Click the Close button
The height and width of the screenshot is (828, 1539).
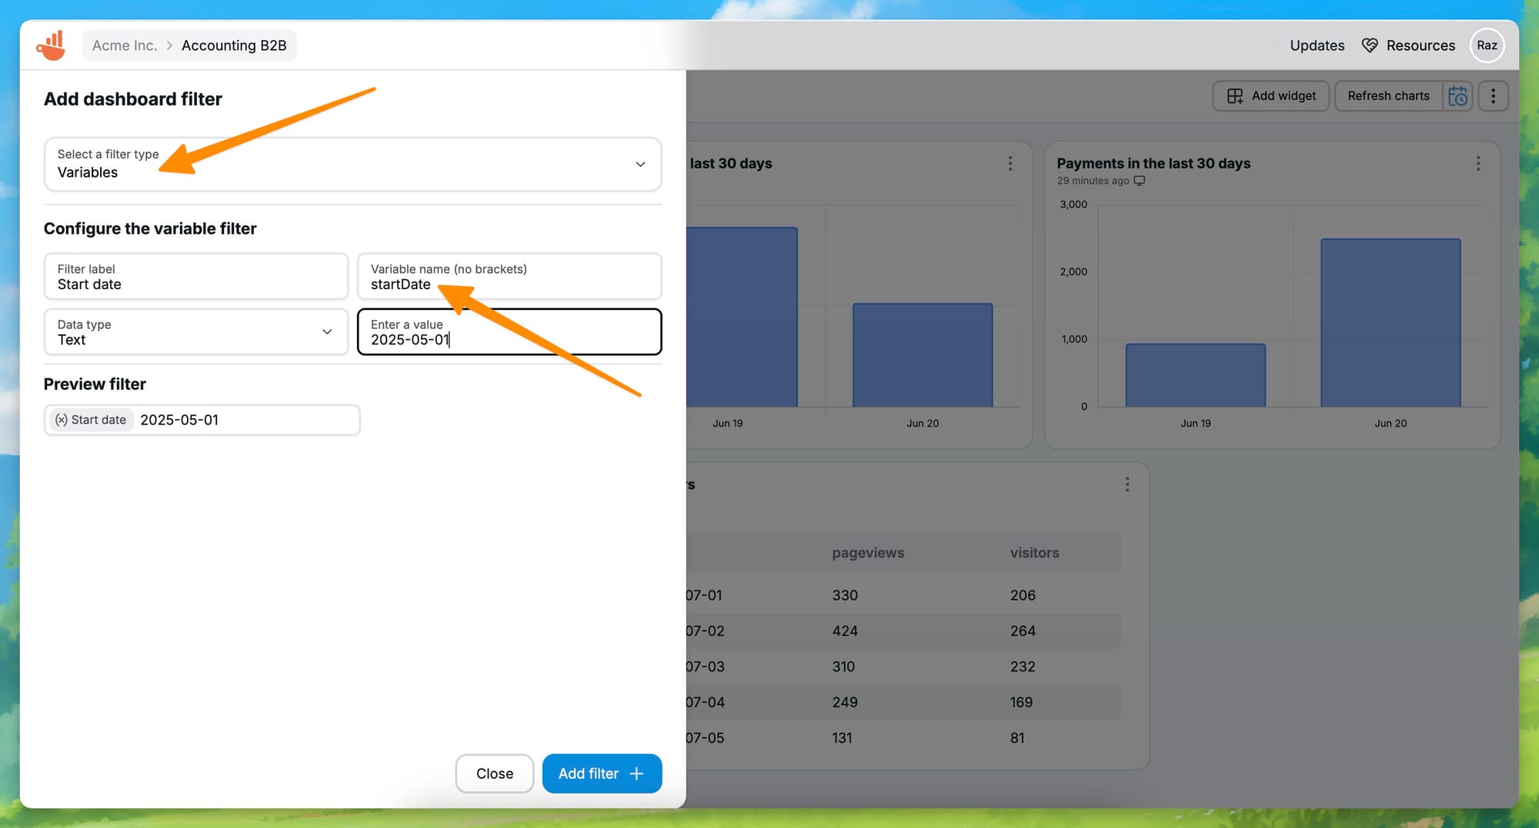coord(494,773)
